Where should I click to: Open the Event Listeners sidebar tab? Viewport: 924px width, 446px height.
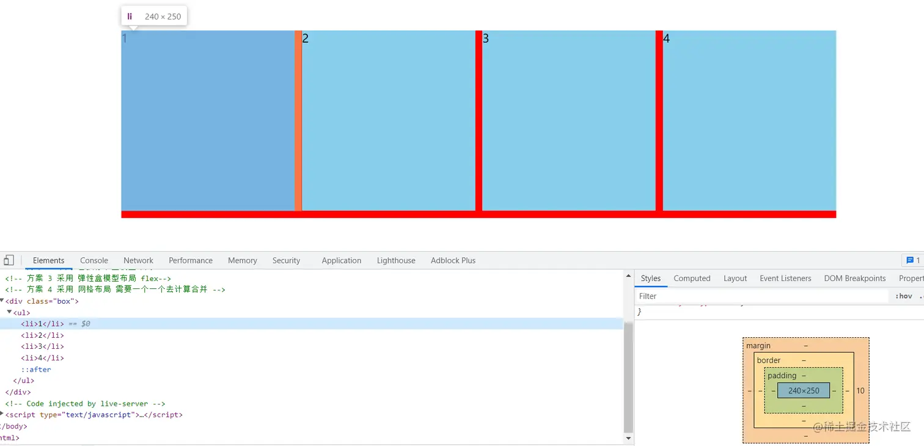click(785, 279)
